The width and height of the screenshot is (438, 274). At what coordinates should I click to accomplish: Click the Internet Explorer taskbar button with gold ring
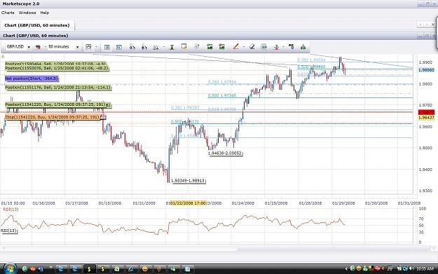tap(131, 269)
